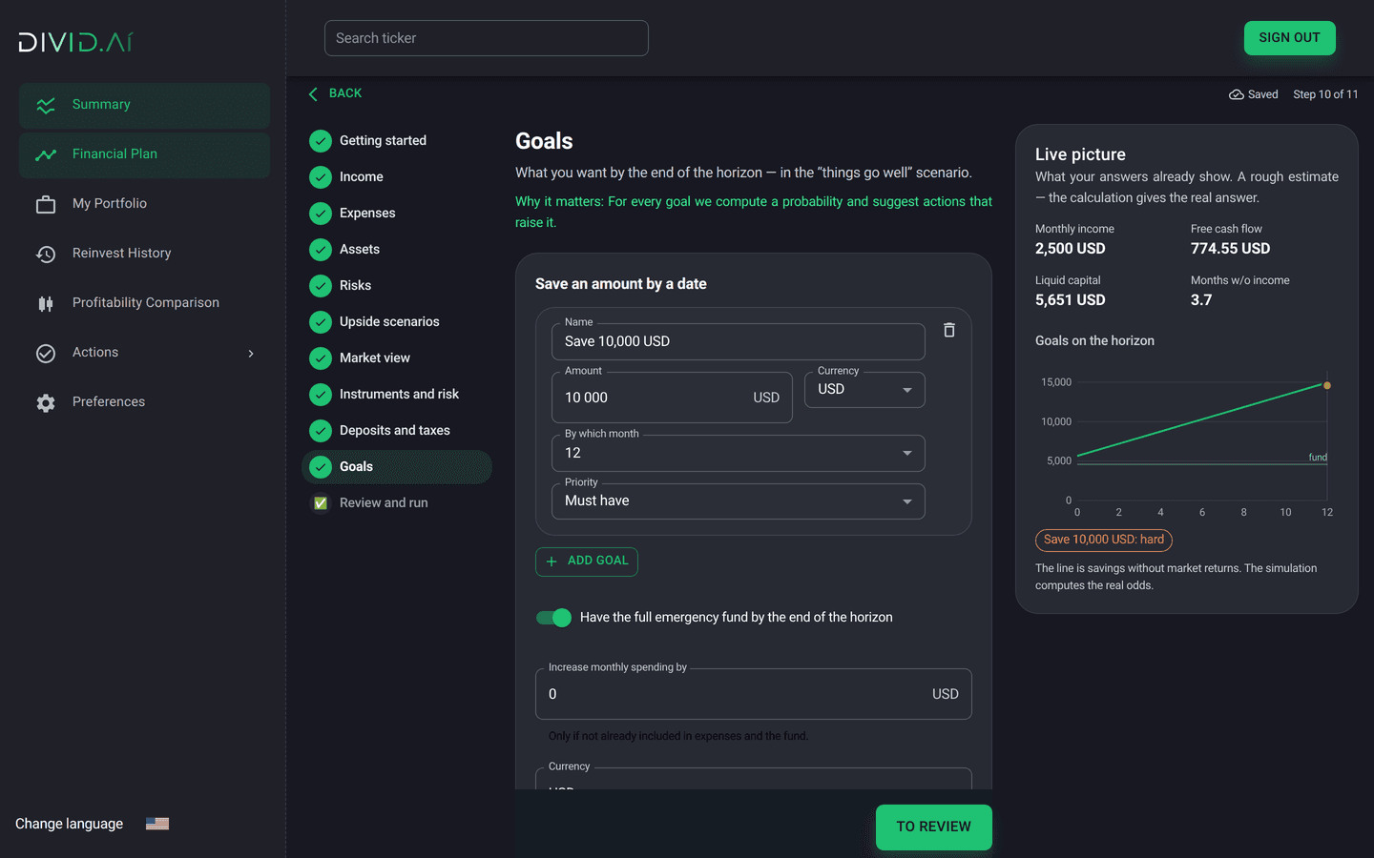Click the SIGN OUT button

click(1290, 38)
